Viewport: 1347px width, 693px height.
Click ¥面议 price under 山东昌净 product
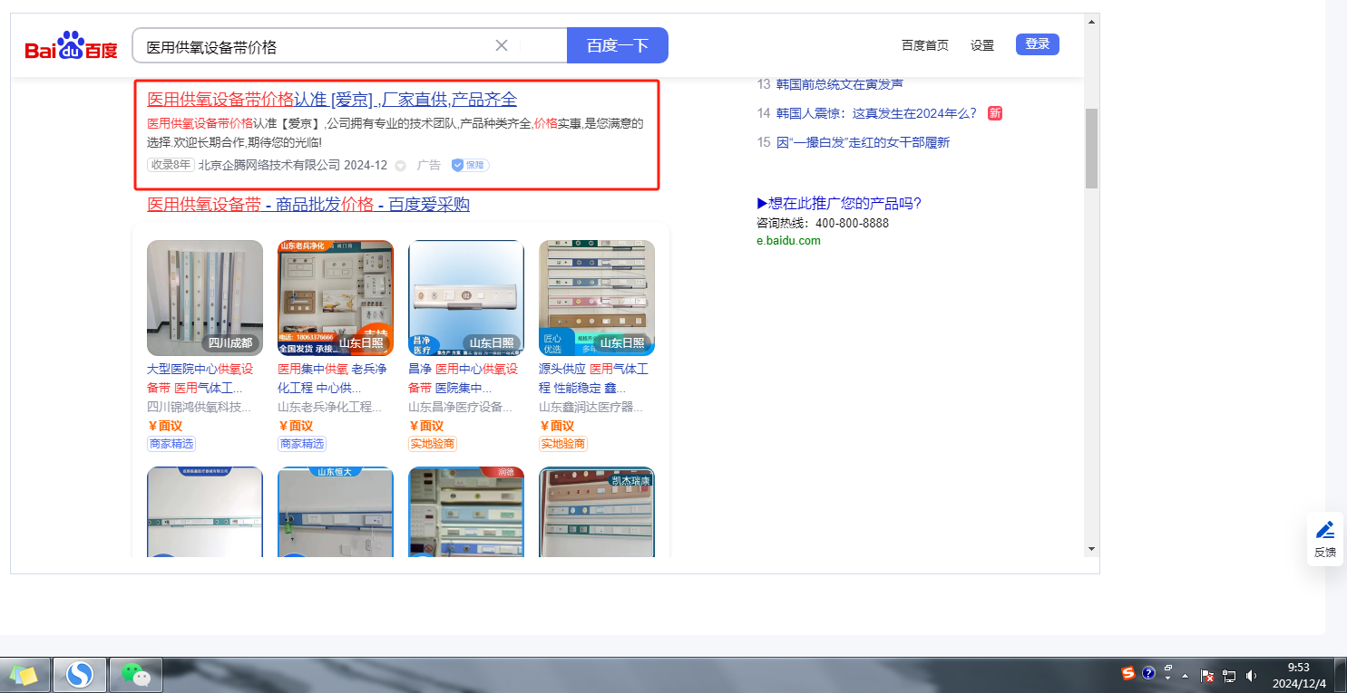(x=426, y=426)
